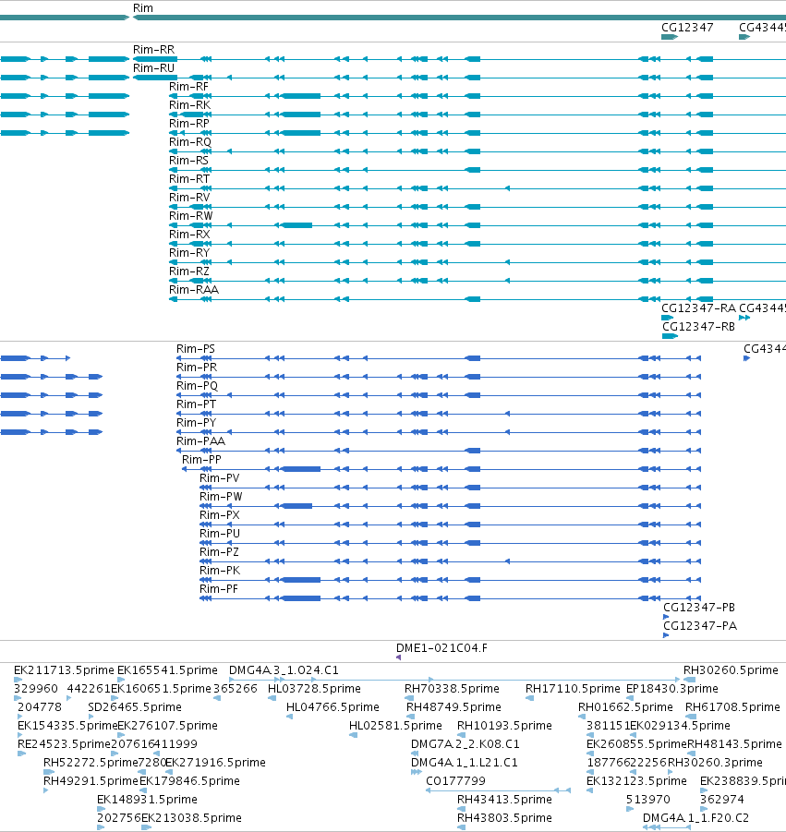Viewport: 786px width, 832px height.
Task: Click the CG12347 gene label
Action: tap(687, 28)
